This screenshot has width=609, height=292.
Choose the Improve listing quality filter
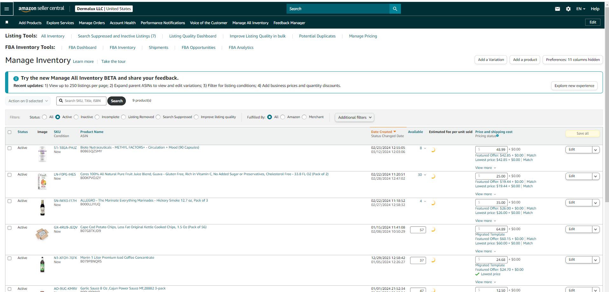196,117
